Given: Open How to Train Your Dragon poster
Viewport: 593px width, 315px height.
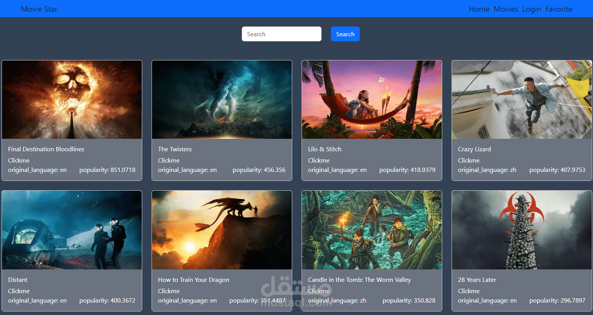Looking at the screenshot, I should coord(222,230).
